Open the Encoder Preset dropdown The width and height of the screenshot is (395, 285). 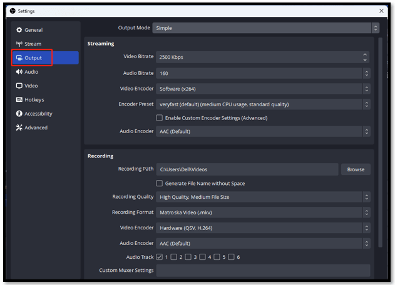tap(263, 104)
